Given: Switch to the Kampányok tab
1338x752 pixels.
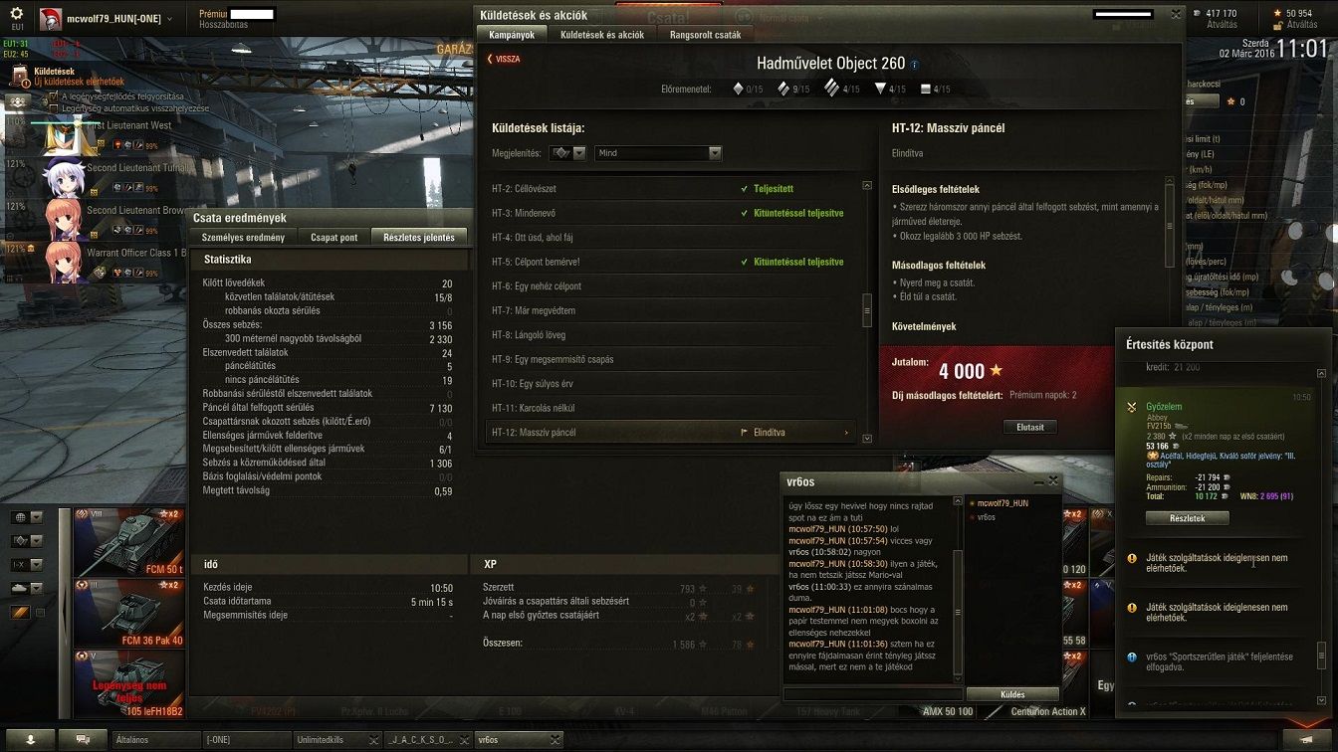Looking at the screenshot, I should [x=512, y=35].
